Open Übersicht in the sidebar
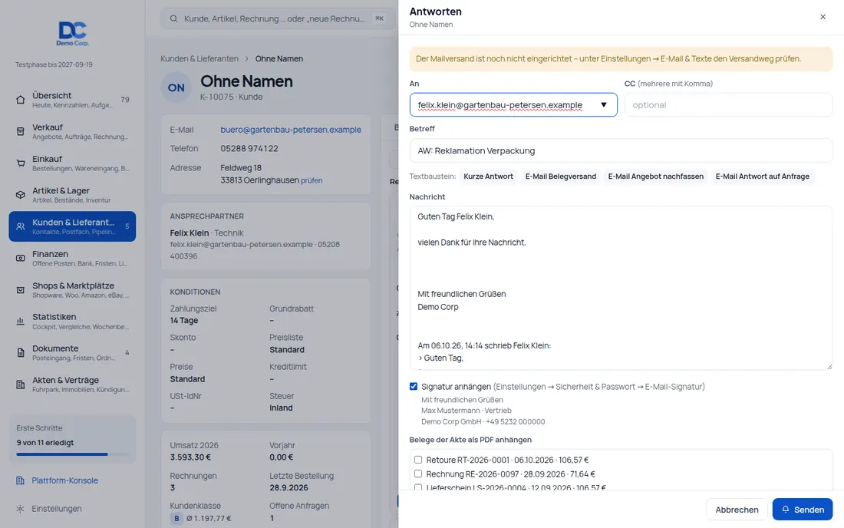This screenshot has height=528, width=844. 72,100
